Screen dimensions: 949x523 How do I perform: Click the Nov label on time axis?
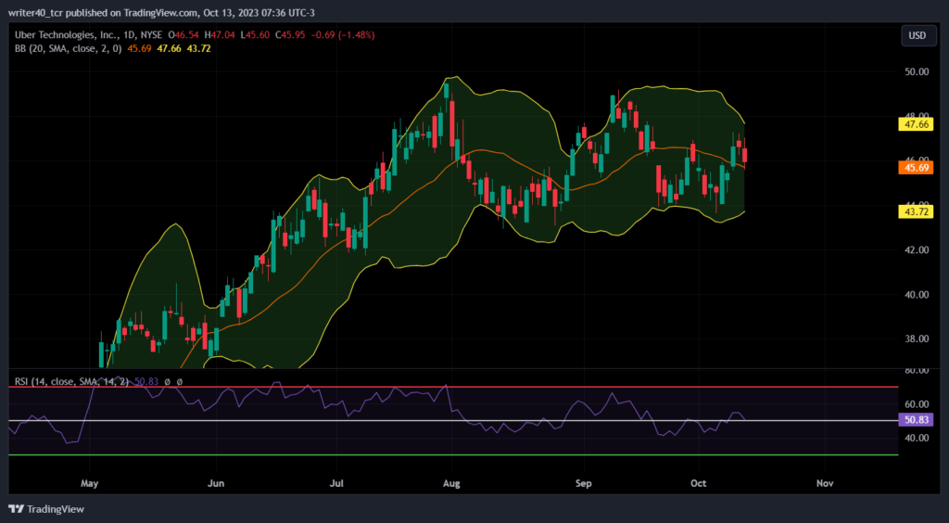point(824,484)
